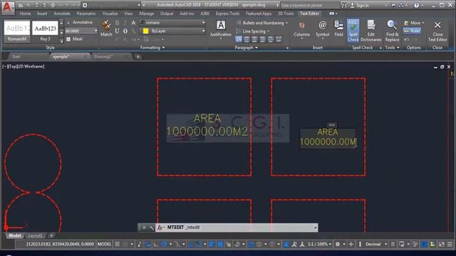
Task: Click the Mask background button
Action: (75, 39)
